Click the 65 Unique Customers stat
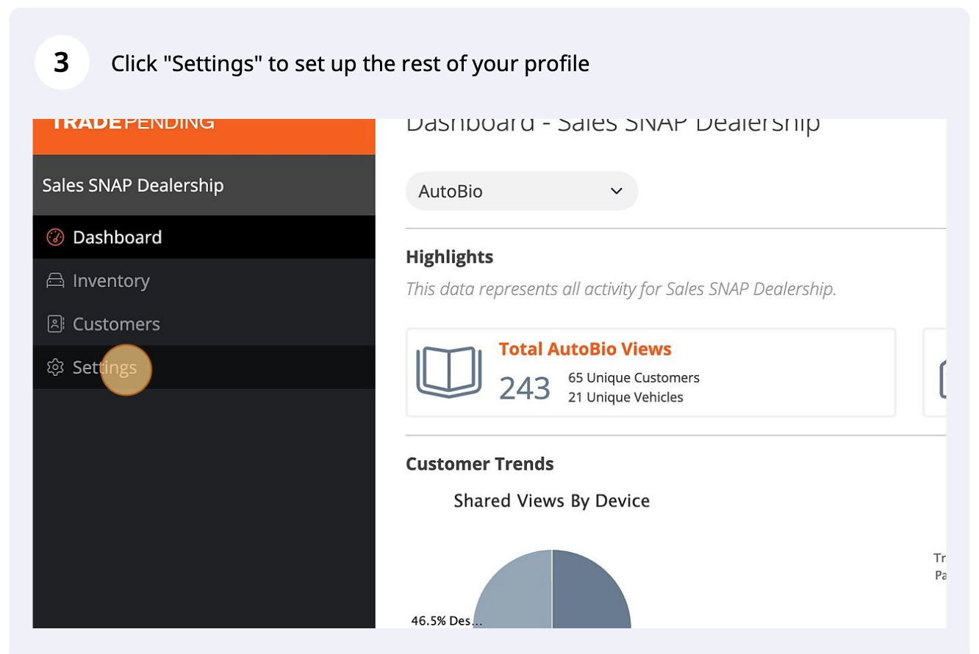Image resolution: width=979 pixels, height=654 pixels. [632, 378]
